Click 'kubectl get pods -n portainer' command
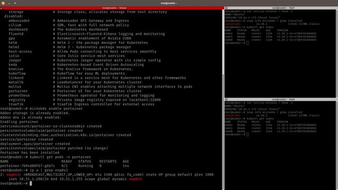This screenshot has height=190, width=338. pyautogui.click(x=60, y=157)
